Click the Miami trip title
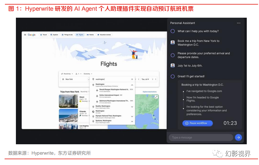The image size is (259, 165). tap(82, 97)
